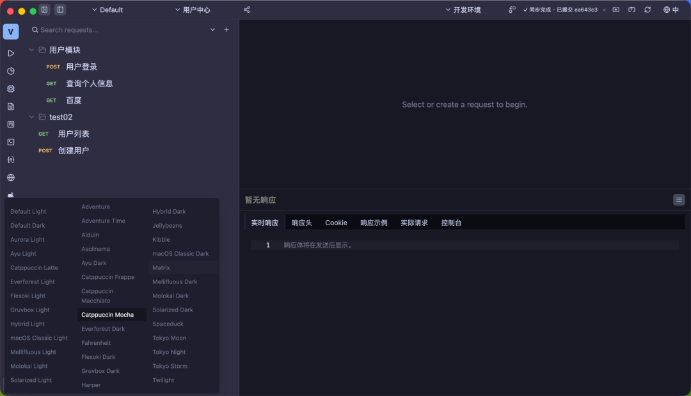Select the Catppuccin Latte theme
The height and width of the screenshot is (396, 691).
click(35, 268)
